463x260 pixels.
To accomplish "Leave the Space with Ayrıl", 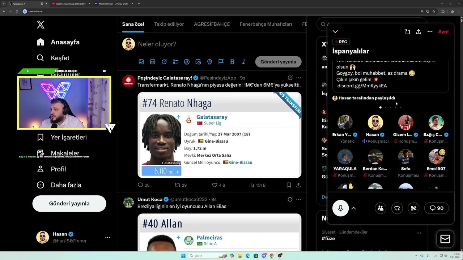I will pyautogui.click(x=443, y=32).
